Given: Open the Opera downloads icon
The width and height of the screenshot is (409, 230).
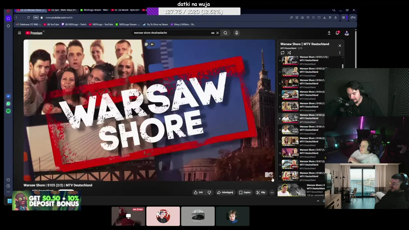Looking at the screenshot, I should pos(324,18).
